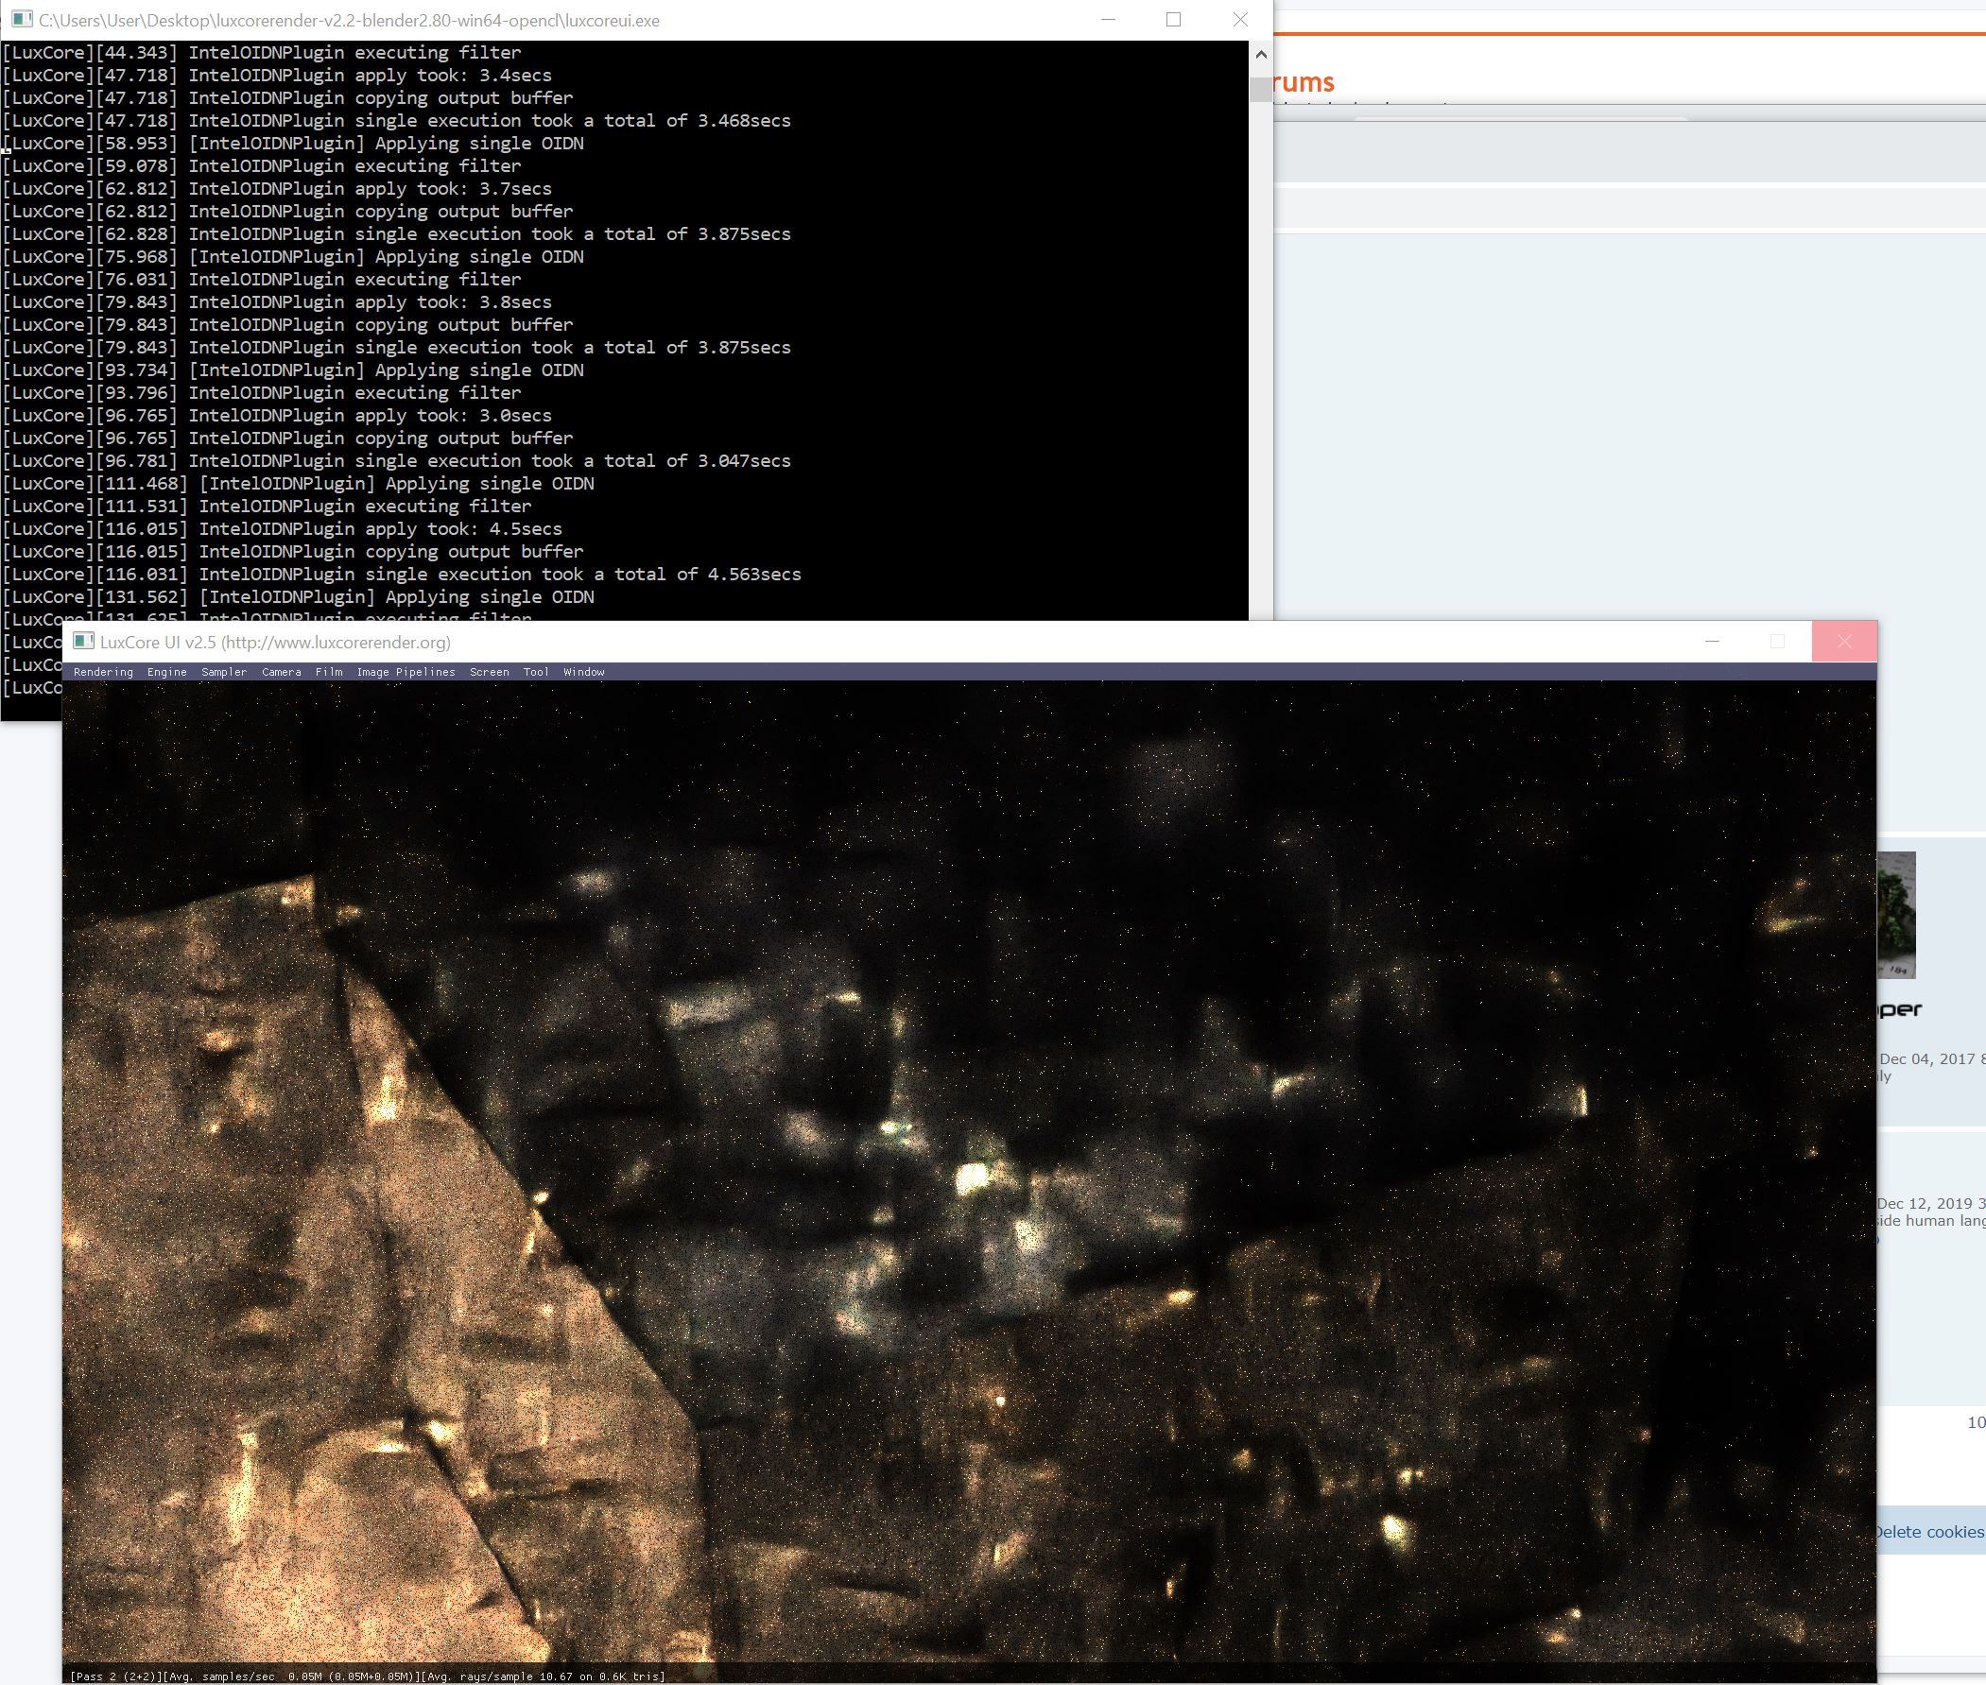Minimize the luxcoreui.exe console window

click(x=1108, y=19)
